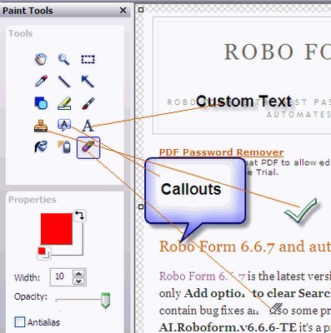331x333 pixels.
Task: Select the Shapes tool
Action: [41, 103]
